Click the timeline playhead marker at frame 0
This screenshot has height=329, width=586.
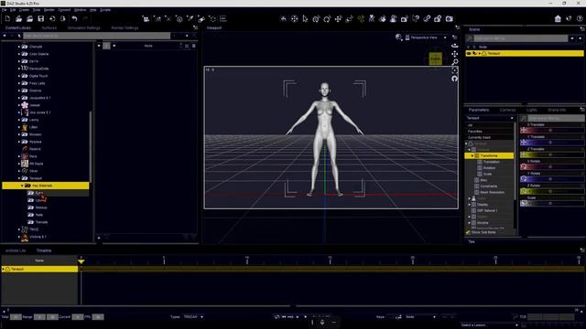coord(81,261)
